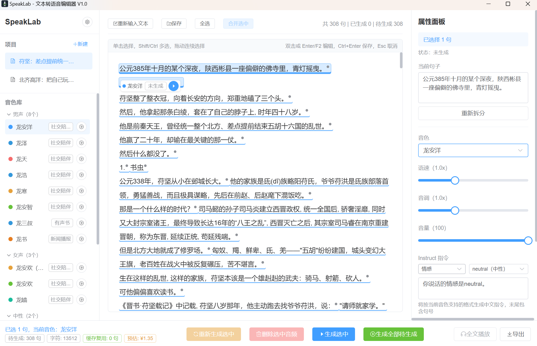The height and width of the screenshot is (346, 537).
Task: Click 导出 export button
Action: tap(515, 334)
